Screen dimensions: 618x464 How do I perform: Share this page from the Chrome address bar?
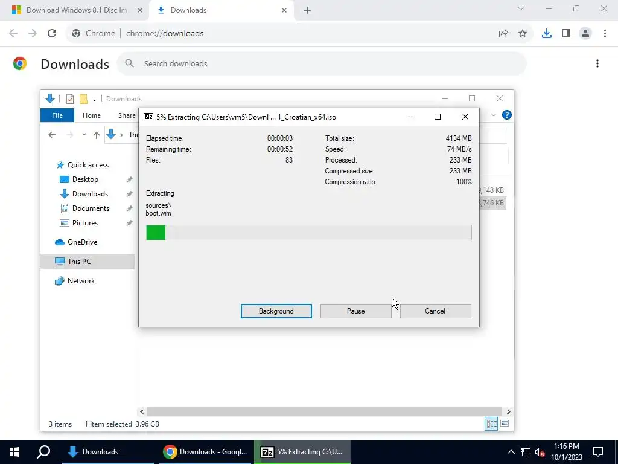pos(503,34)
